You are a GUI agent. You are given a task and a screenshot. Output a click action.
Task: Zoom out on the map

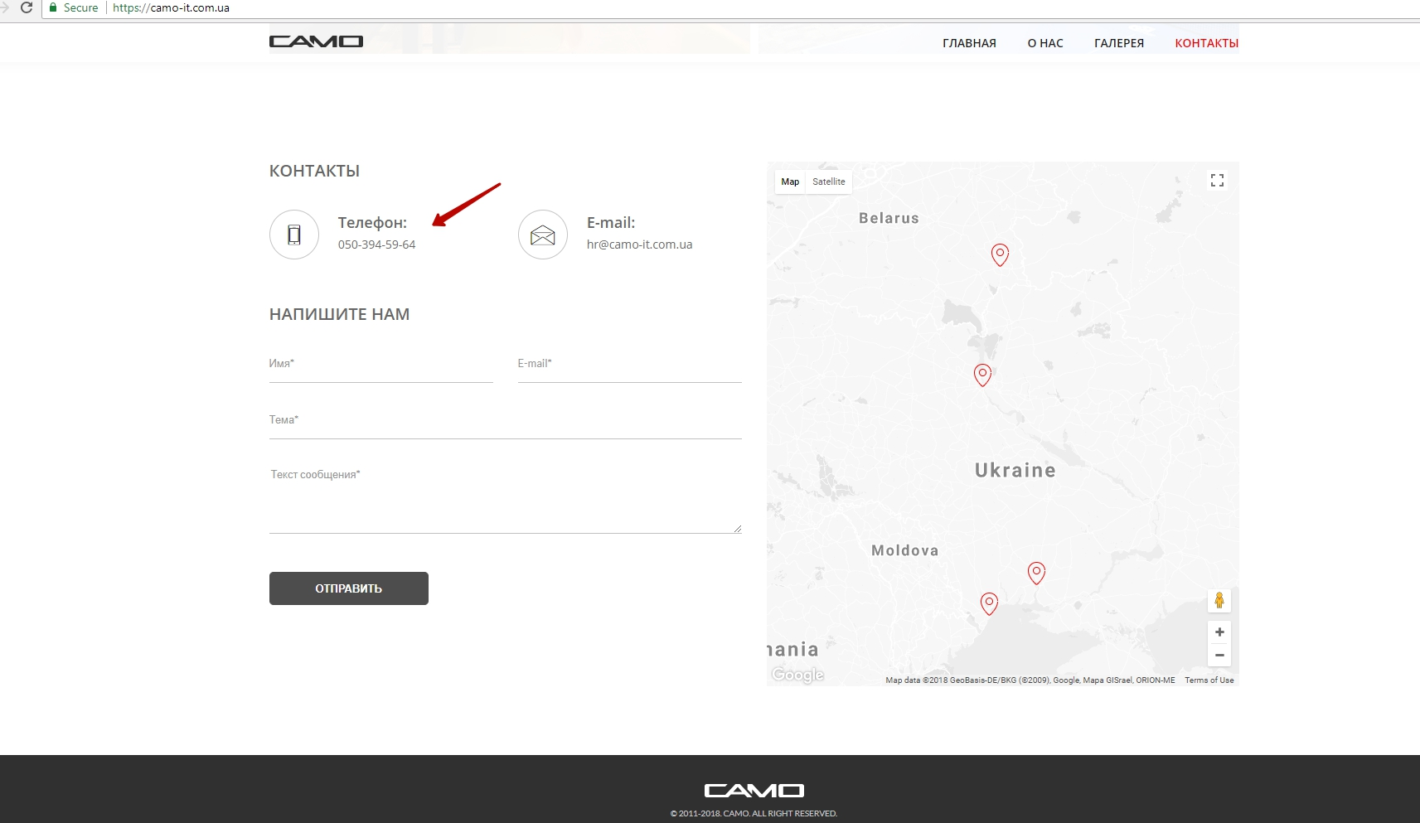click(x=1219, y=655)
